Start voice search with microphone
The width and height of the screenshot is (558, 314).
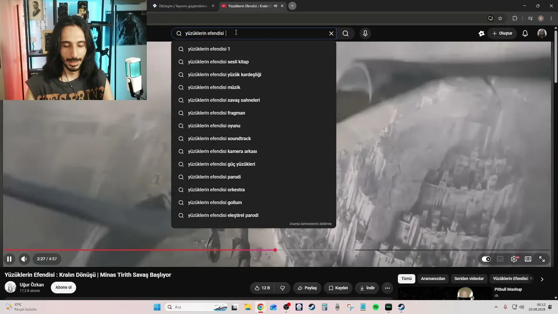[365, 34]
